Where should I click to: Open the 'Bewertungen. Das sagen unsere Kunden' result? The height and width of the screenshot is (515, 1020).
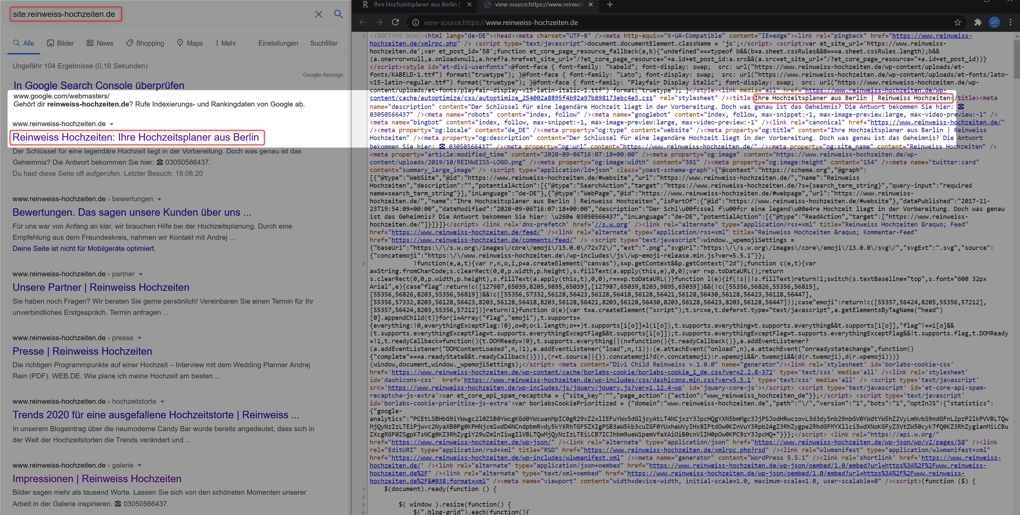(x=132, y=212)
